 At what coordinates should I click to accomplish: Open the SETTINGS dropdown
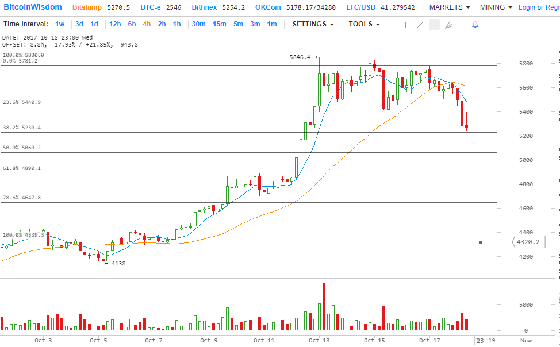click(x=313, y=24)
